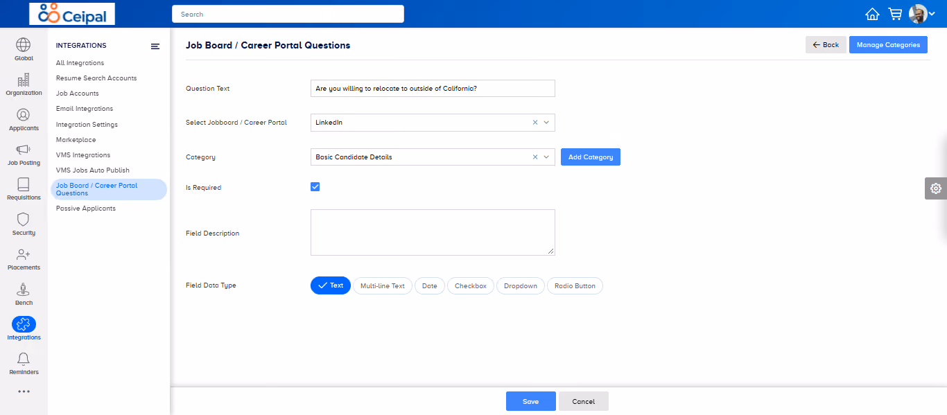Open Integration Settings menu item

[87, 125]
